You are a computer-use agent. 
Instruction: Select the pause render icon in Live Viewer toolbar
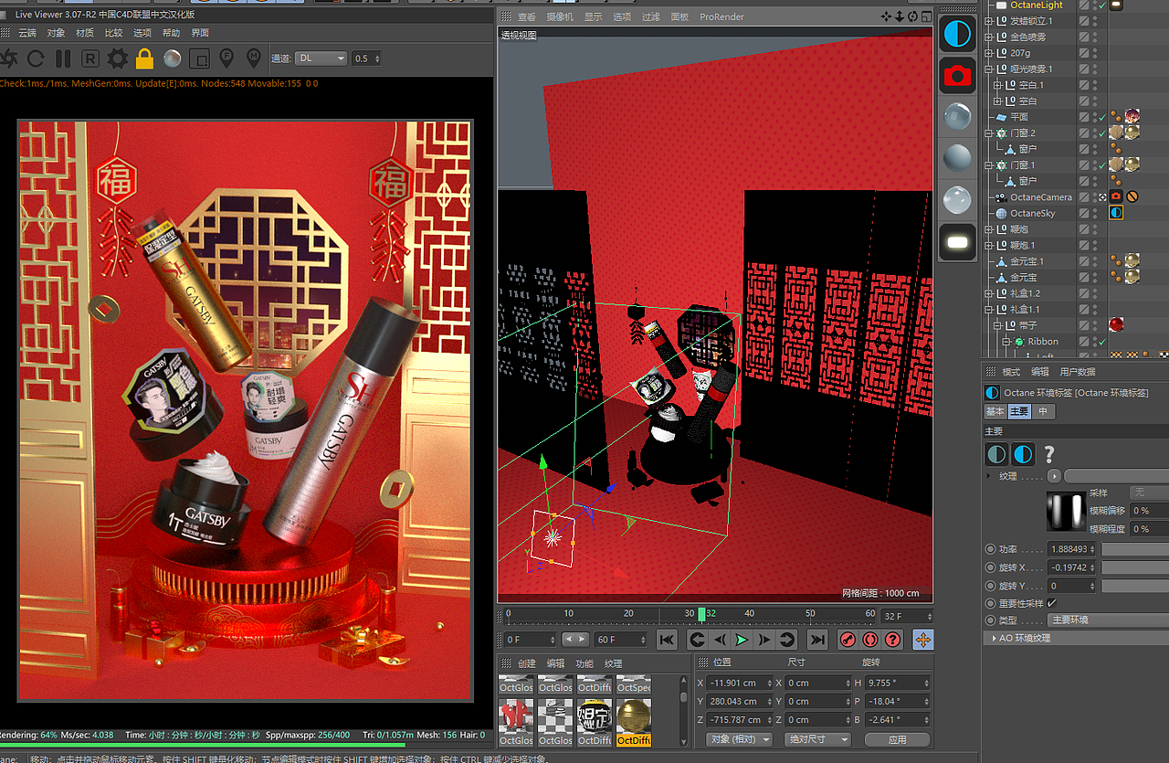tap(61, 58)
